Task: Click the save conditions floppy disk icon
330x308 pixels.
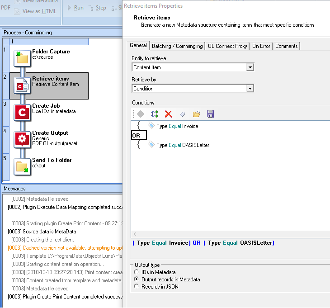Action: pyautogui.click(x=210, y=114)
